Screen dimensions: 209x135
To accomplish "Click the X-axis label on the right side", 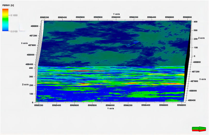I will [x=203, y=79].
